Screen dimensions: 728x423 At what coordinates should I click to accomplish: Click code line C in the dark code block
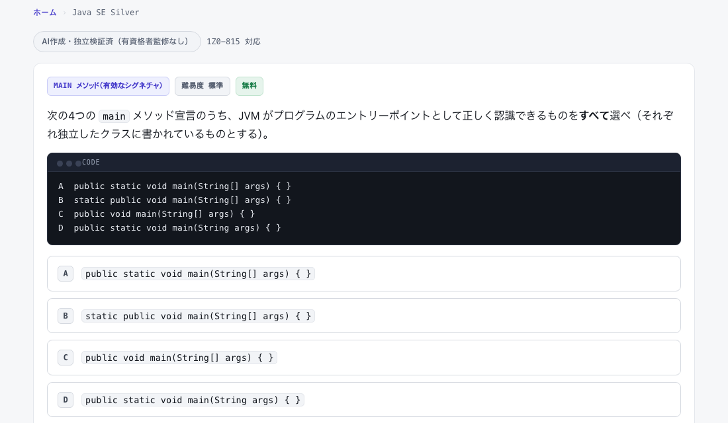click(x=156, y=214)
